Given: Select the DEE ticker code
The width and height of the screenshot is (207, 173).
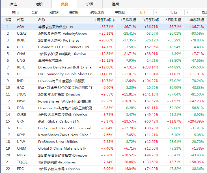Looking at the screenshot, I should (x=20, y=74).
